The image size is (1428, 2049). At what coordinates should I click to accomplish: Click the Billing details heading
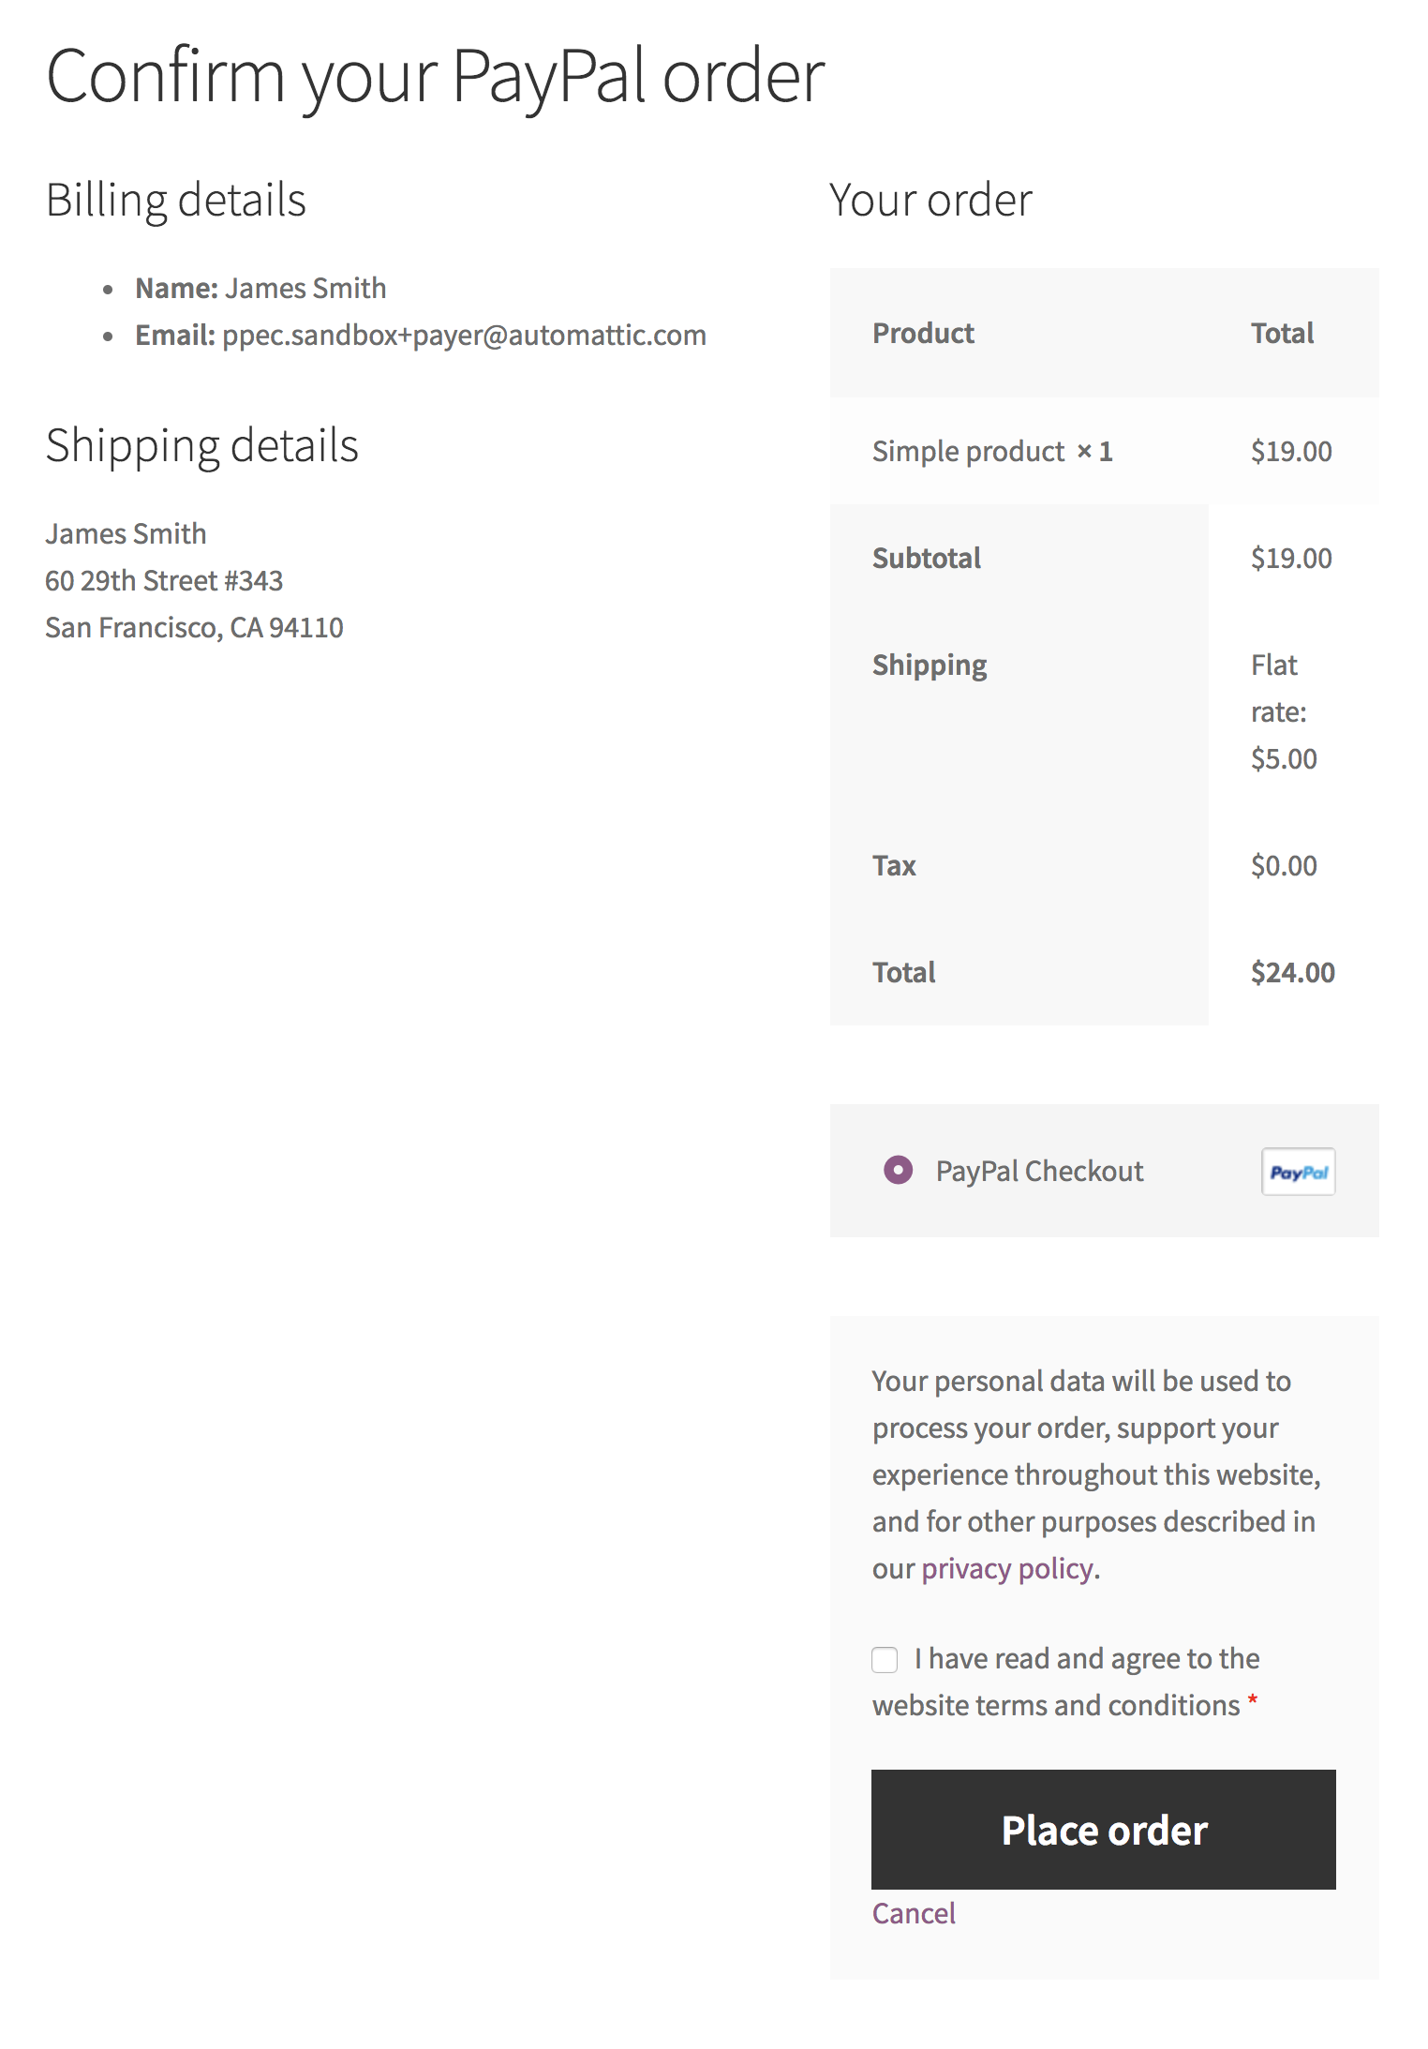pos(176,201)
